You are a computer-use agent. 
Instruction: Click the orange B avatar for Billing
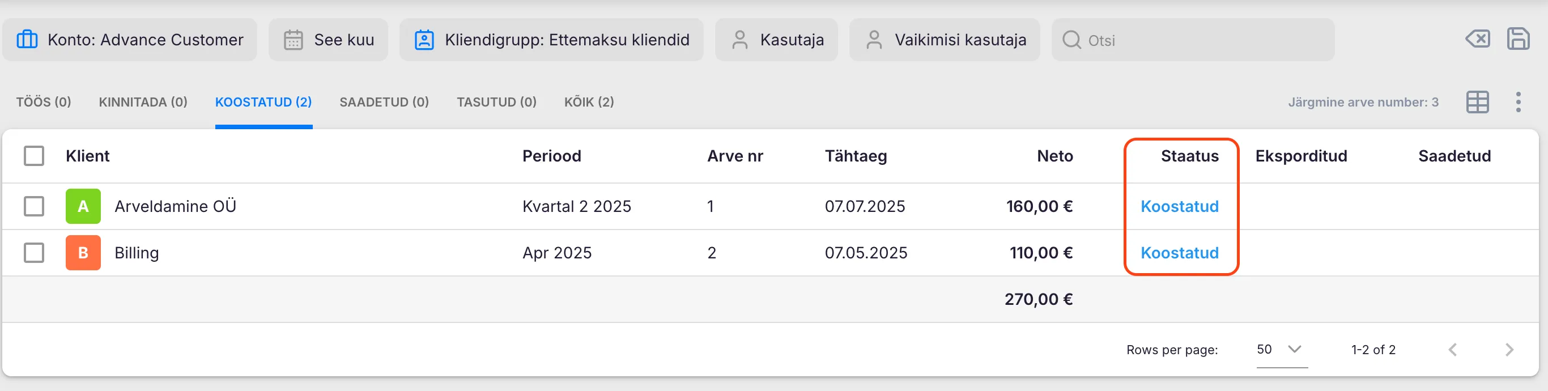pyautogui.click(x=83, y=253)
